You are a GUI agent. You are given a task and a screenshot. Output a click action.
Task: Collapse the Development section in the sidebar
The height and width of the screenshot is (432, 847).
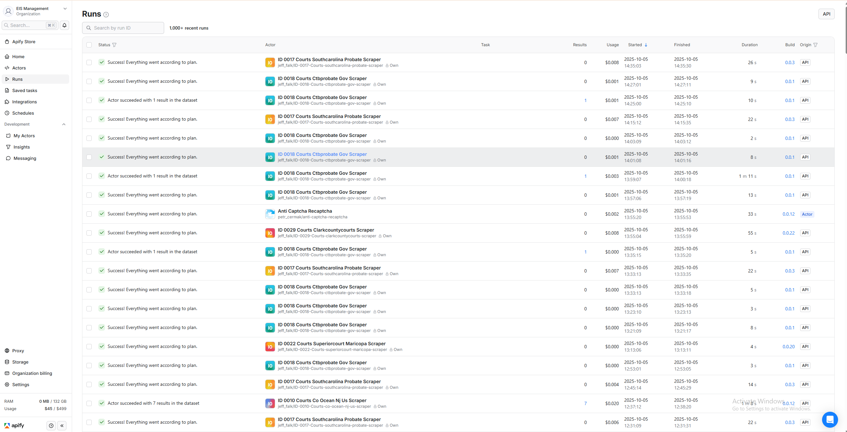pyautogui.click(x=63, y=124)
